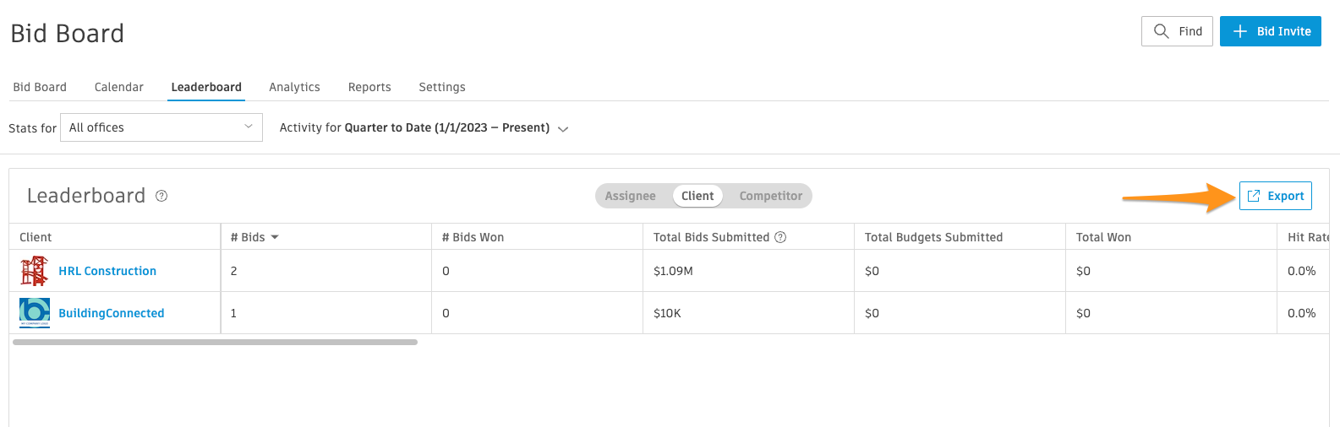
Task: Click the Total Bids Submitted info icon
Action: click(x=780, y=237)
